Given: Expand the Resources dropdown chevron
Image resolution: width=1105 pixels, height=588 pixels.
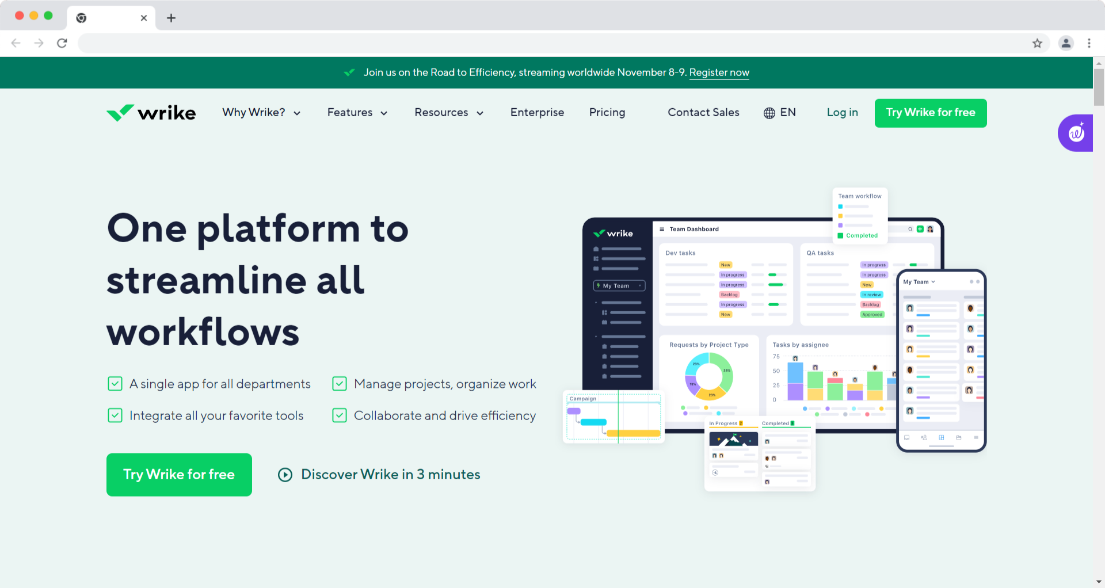Looking at the screenshot, I should 480,113.
